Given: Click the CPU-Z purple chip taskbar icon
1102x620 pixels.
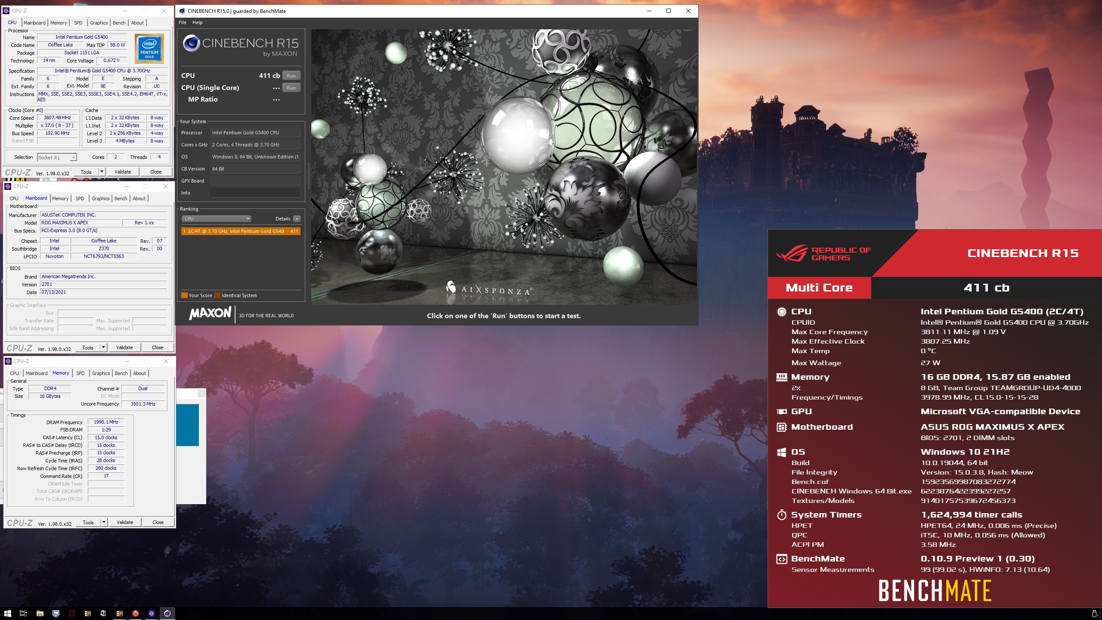Looking at the screenshot, I should pos(152,613).
